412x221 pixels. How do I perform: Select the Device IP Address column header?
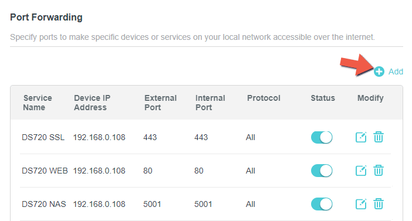(92, 103)
